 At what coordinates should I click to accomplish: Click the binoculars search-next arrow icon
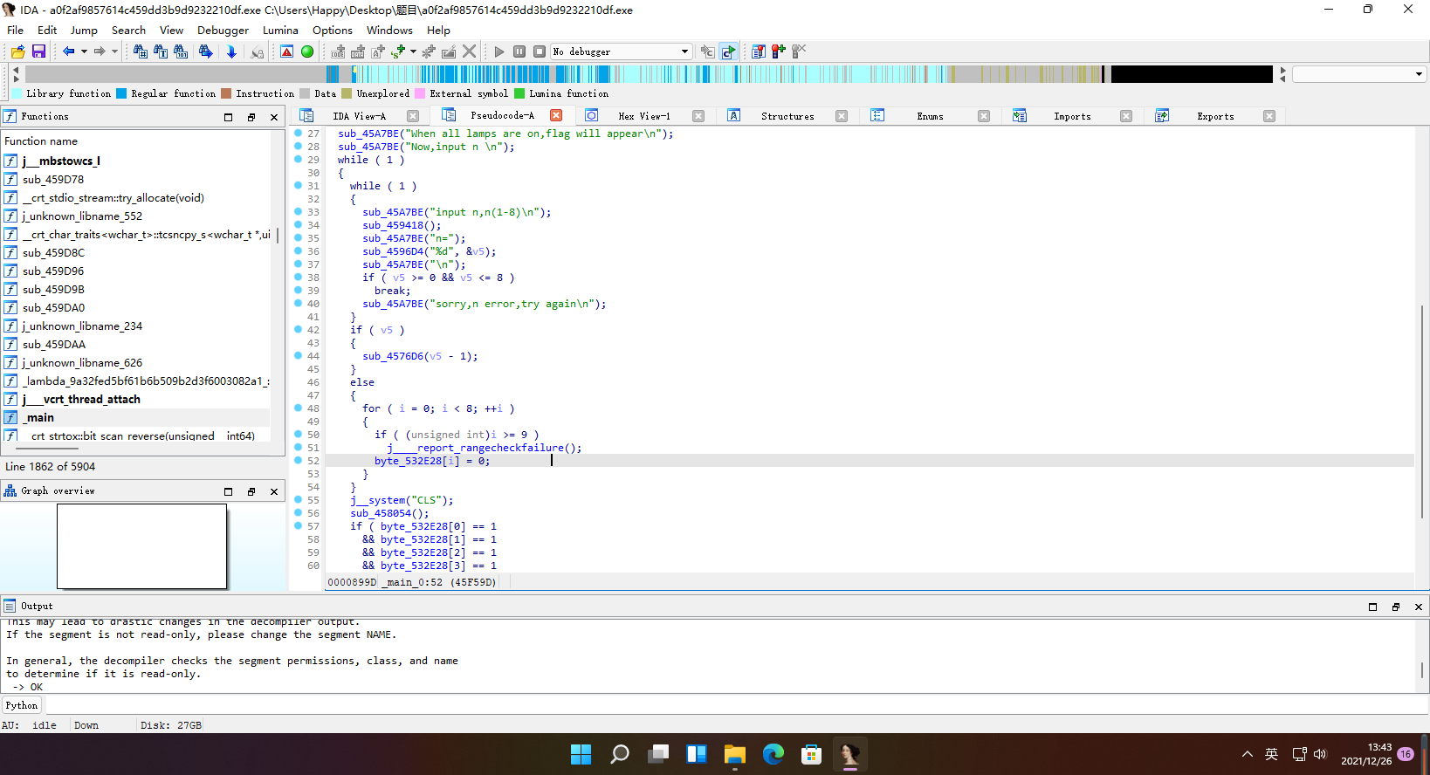pos(205,51)
